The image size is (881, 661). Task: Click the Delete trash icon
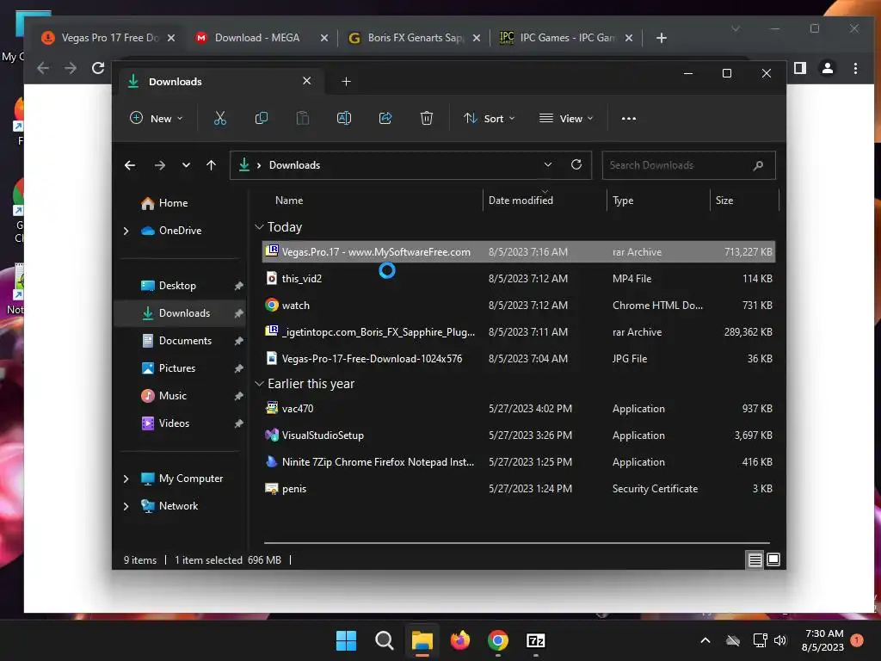click(x=427, y=118)
